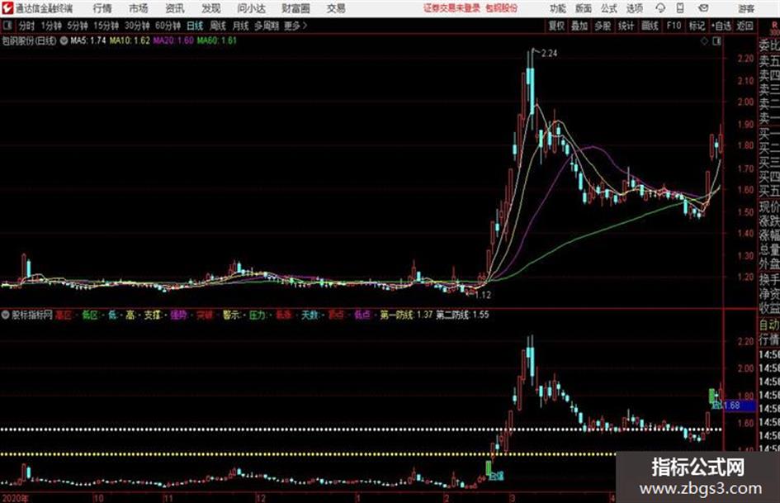
Task: Open the F10 company info button
Action: (x=674, y=26)
